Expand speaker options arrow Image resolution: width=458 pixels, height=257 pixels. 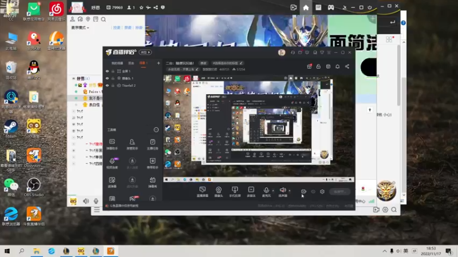point(290,191)
